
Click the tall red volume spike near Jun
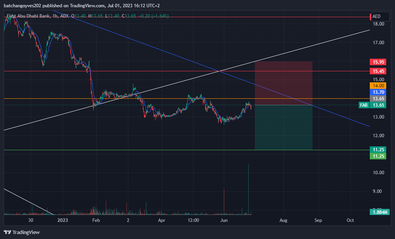(x=224, y=202)
